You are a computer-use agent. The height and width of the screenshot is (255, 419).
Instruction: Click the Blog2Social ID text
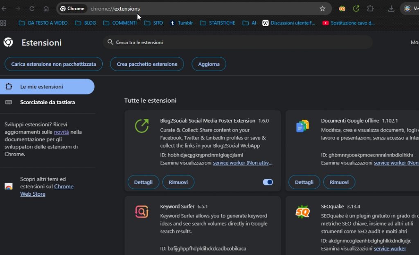pos(202,155)
